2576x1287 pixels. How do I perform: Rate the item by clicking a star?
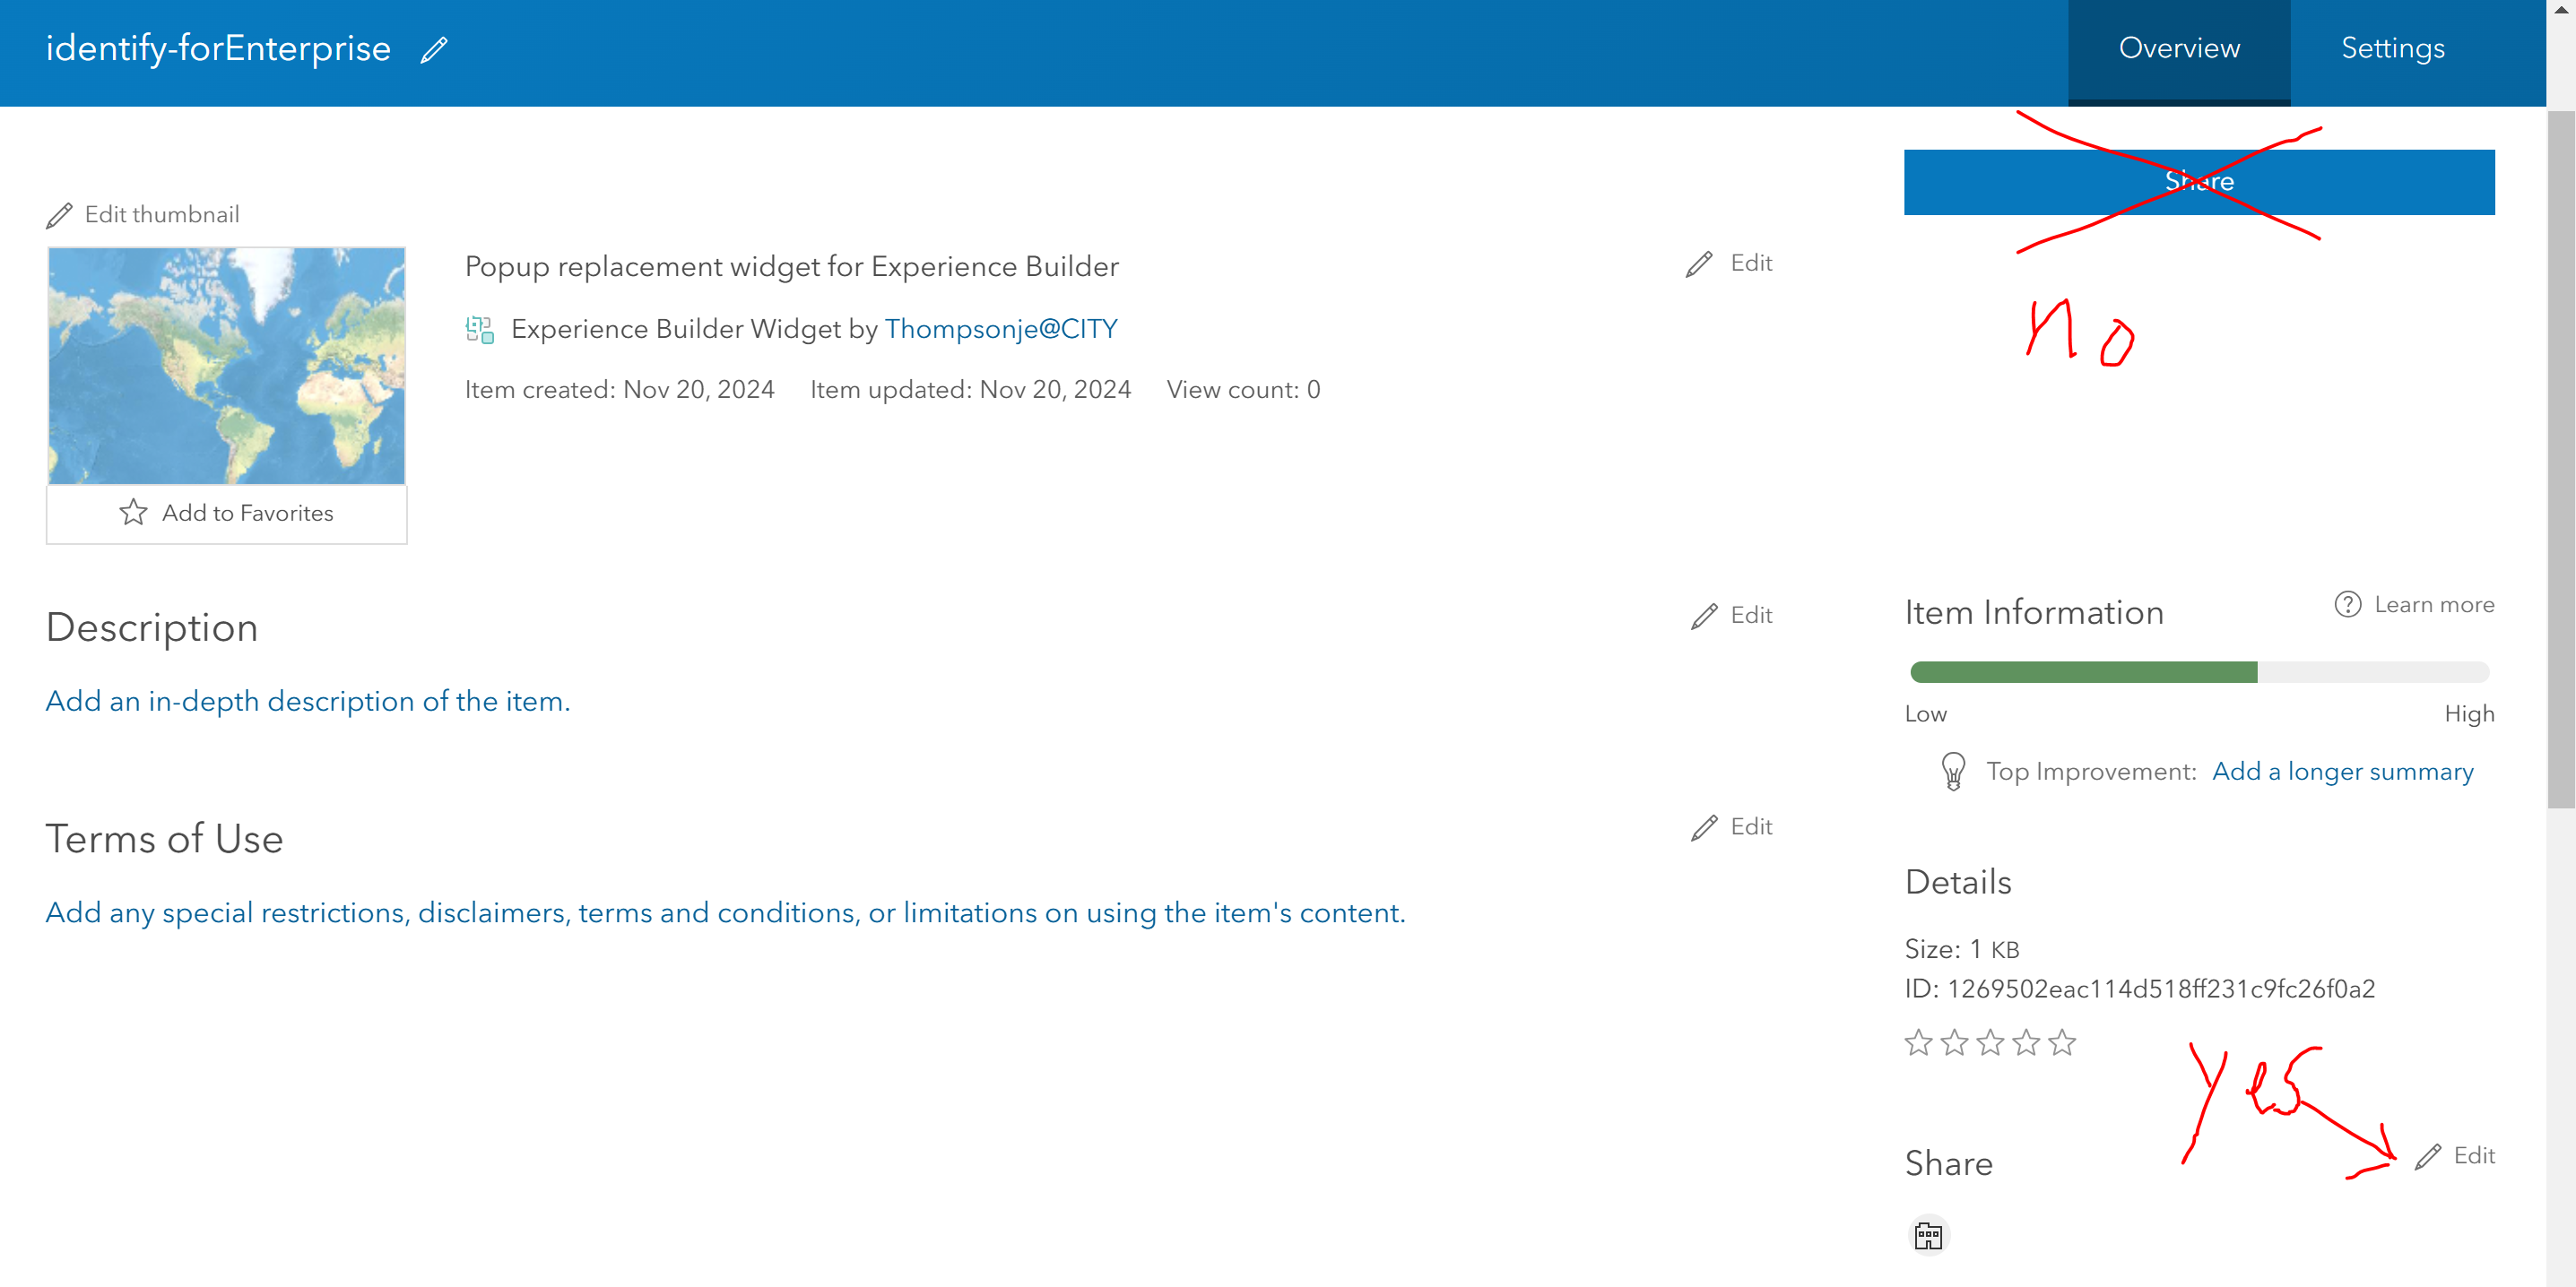1917,1042
